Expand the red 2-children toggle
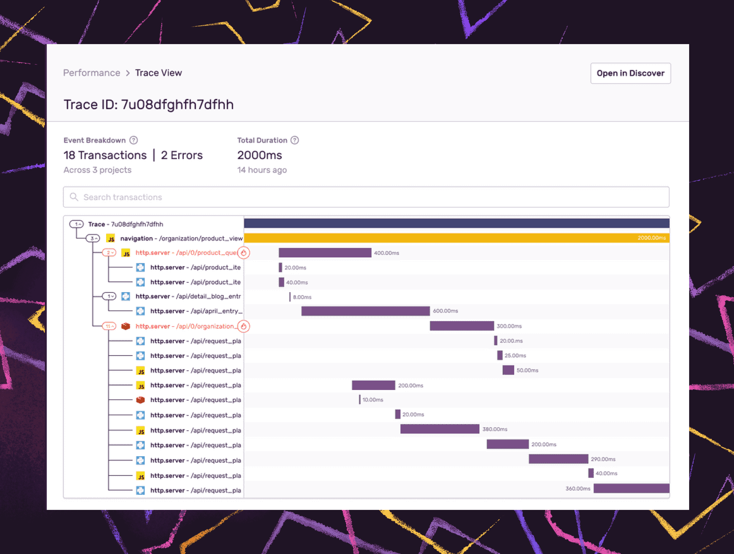The height and width of the screenshot is (554, 734). tap(109, 253)
